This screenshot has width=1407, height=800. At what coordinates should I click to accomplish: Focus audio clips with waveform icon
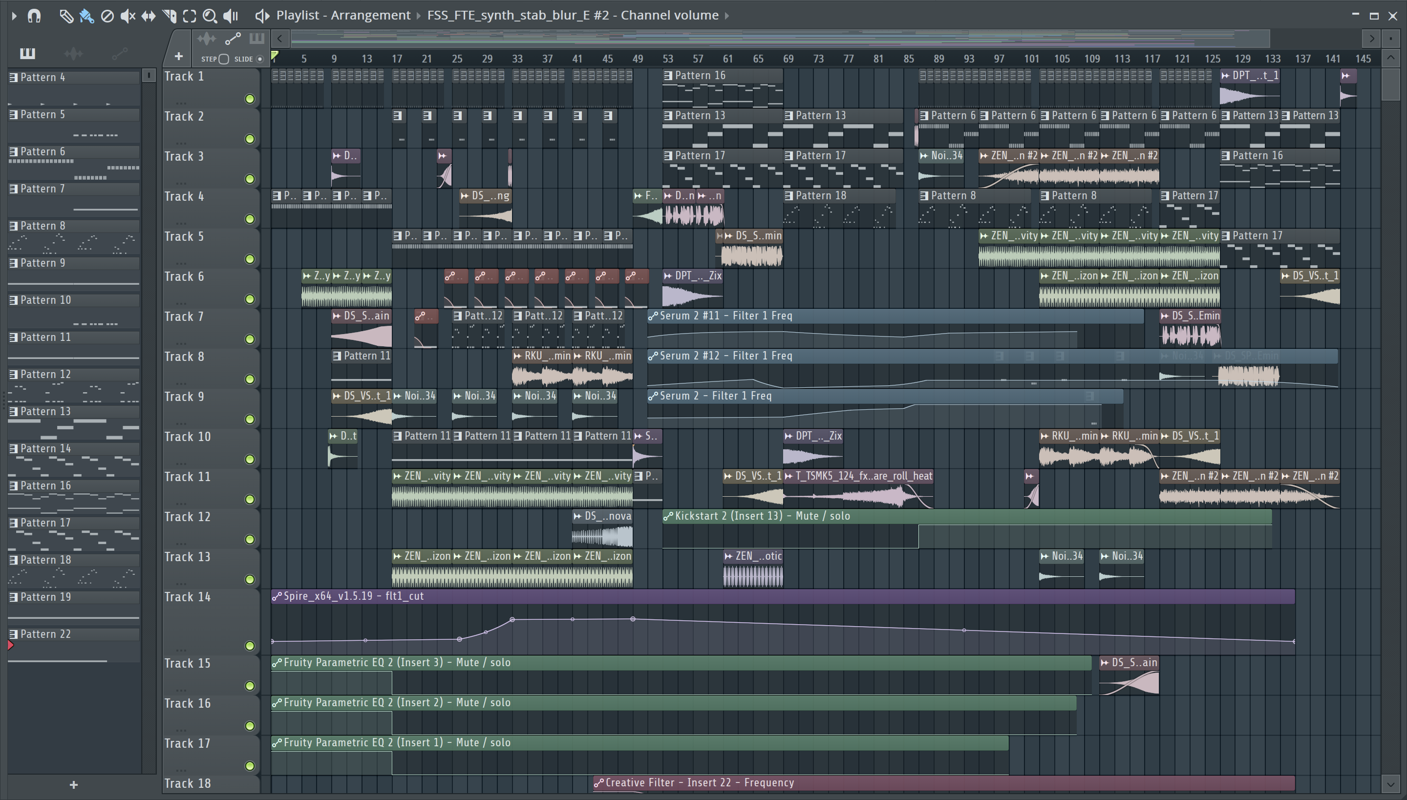pos(207,39)
